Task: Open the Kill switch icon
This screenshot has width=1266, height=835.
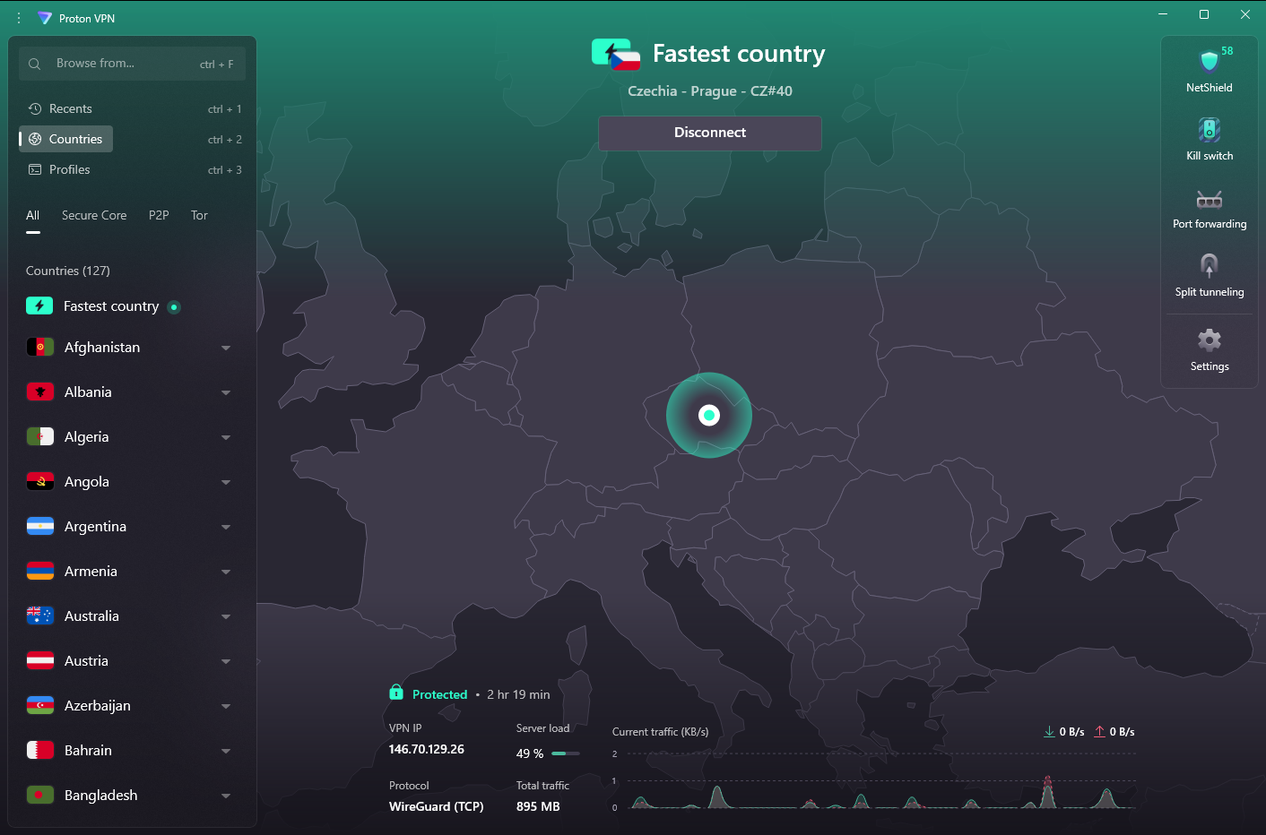Action: pyautogui.click(x=1209, y=130)
